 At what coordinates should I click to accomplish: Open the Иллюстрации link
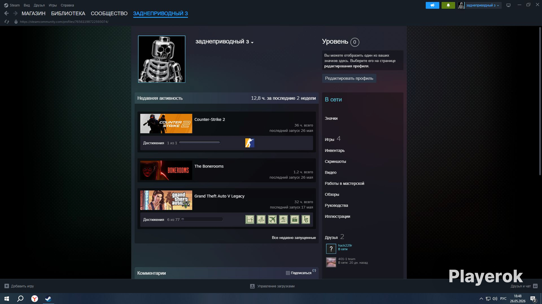[x=338, y=216]
